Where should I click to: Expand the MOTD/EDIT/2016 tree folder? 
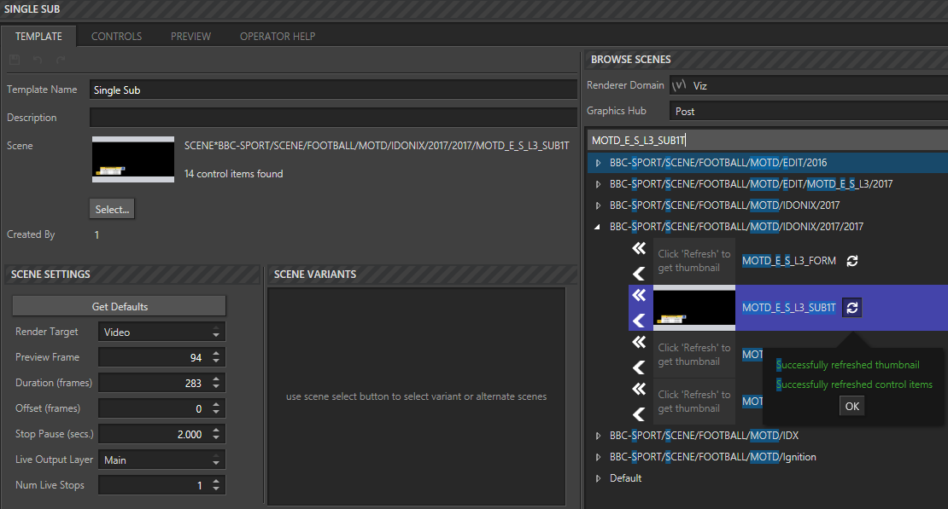598,163
